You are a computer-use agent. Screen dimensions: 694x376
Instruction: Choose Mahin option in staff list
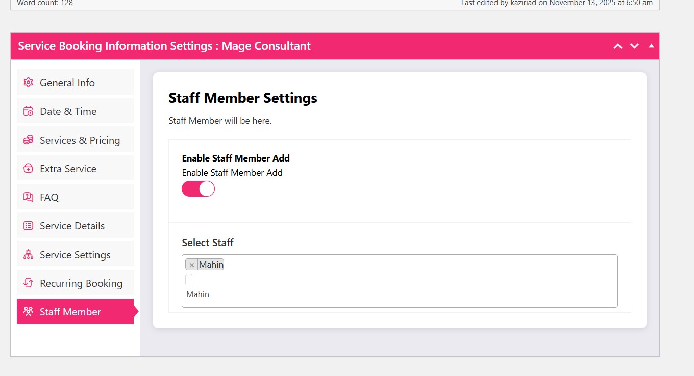pyautogui.click(x=198, y=294)
